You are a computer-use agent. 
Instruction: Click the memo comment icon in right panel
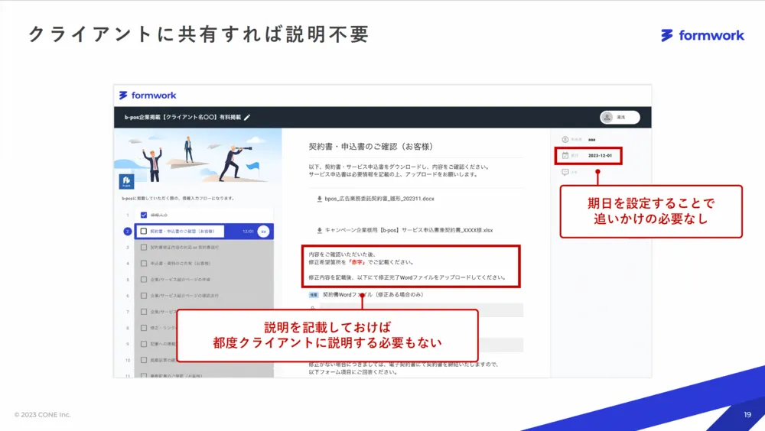coord(565,172)
